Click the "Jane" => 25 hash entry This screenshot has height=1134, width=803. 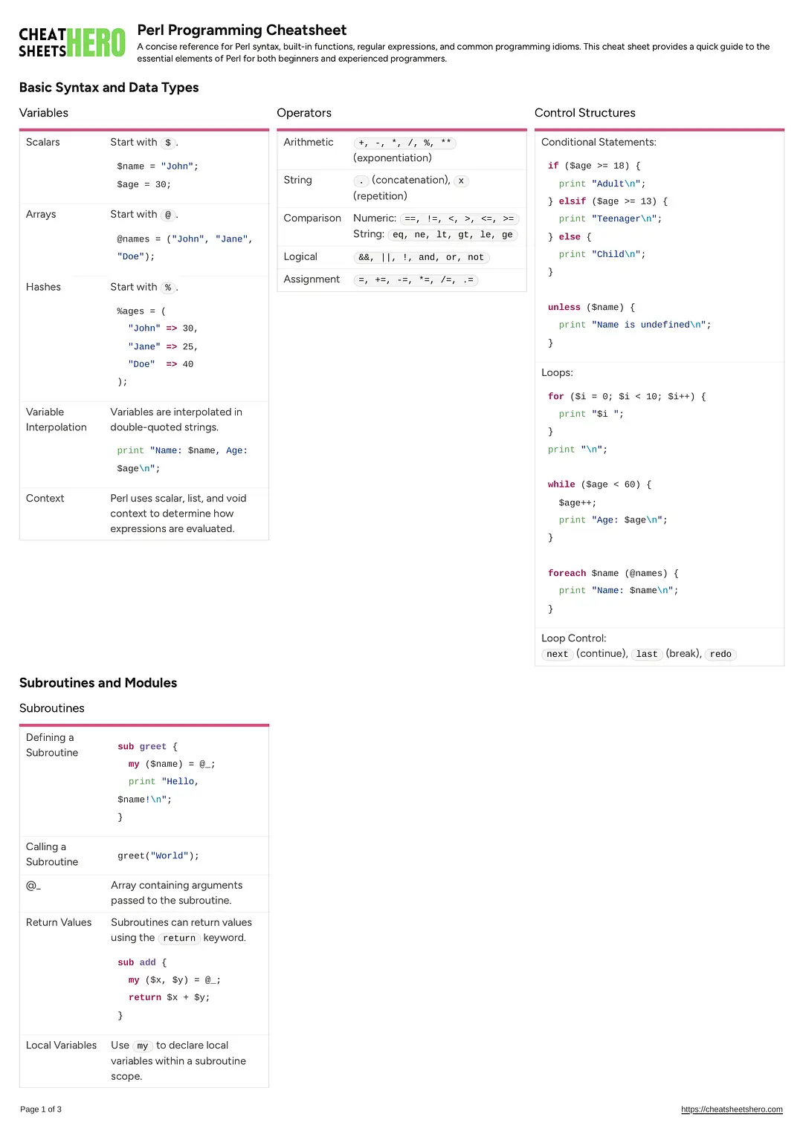point(163,346)
